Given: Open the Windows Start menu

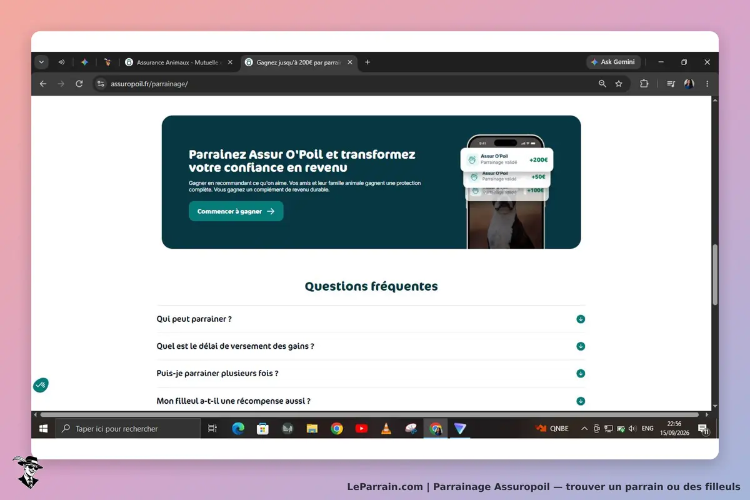Looking at the screenshot, I should click(44, 429).
